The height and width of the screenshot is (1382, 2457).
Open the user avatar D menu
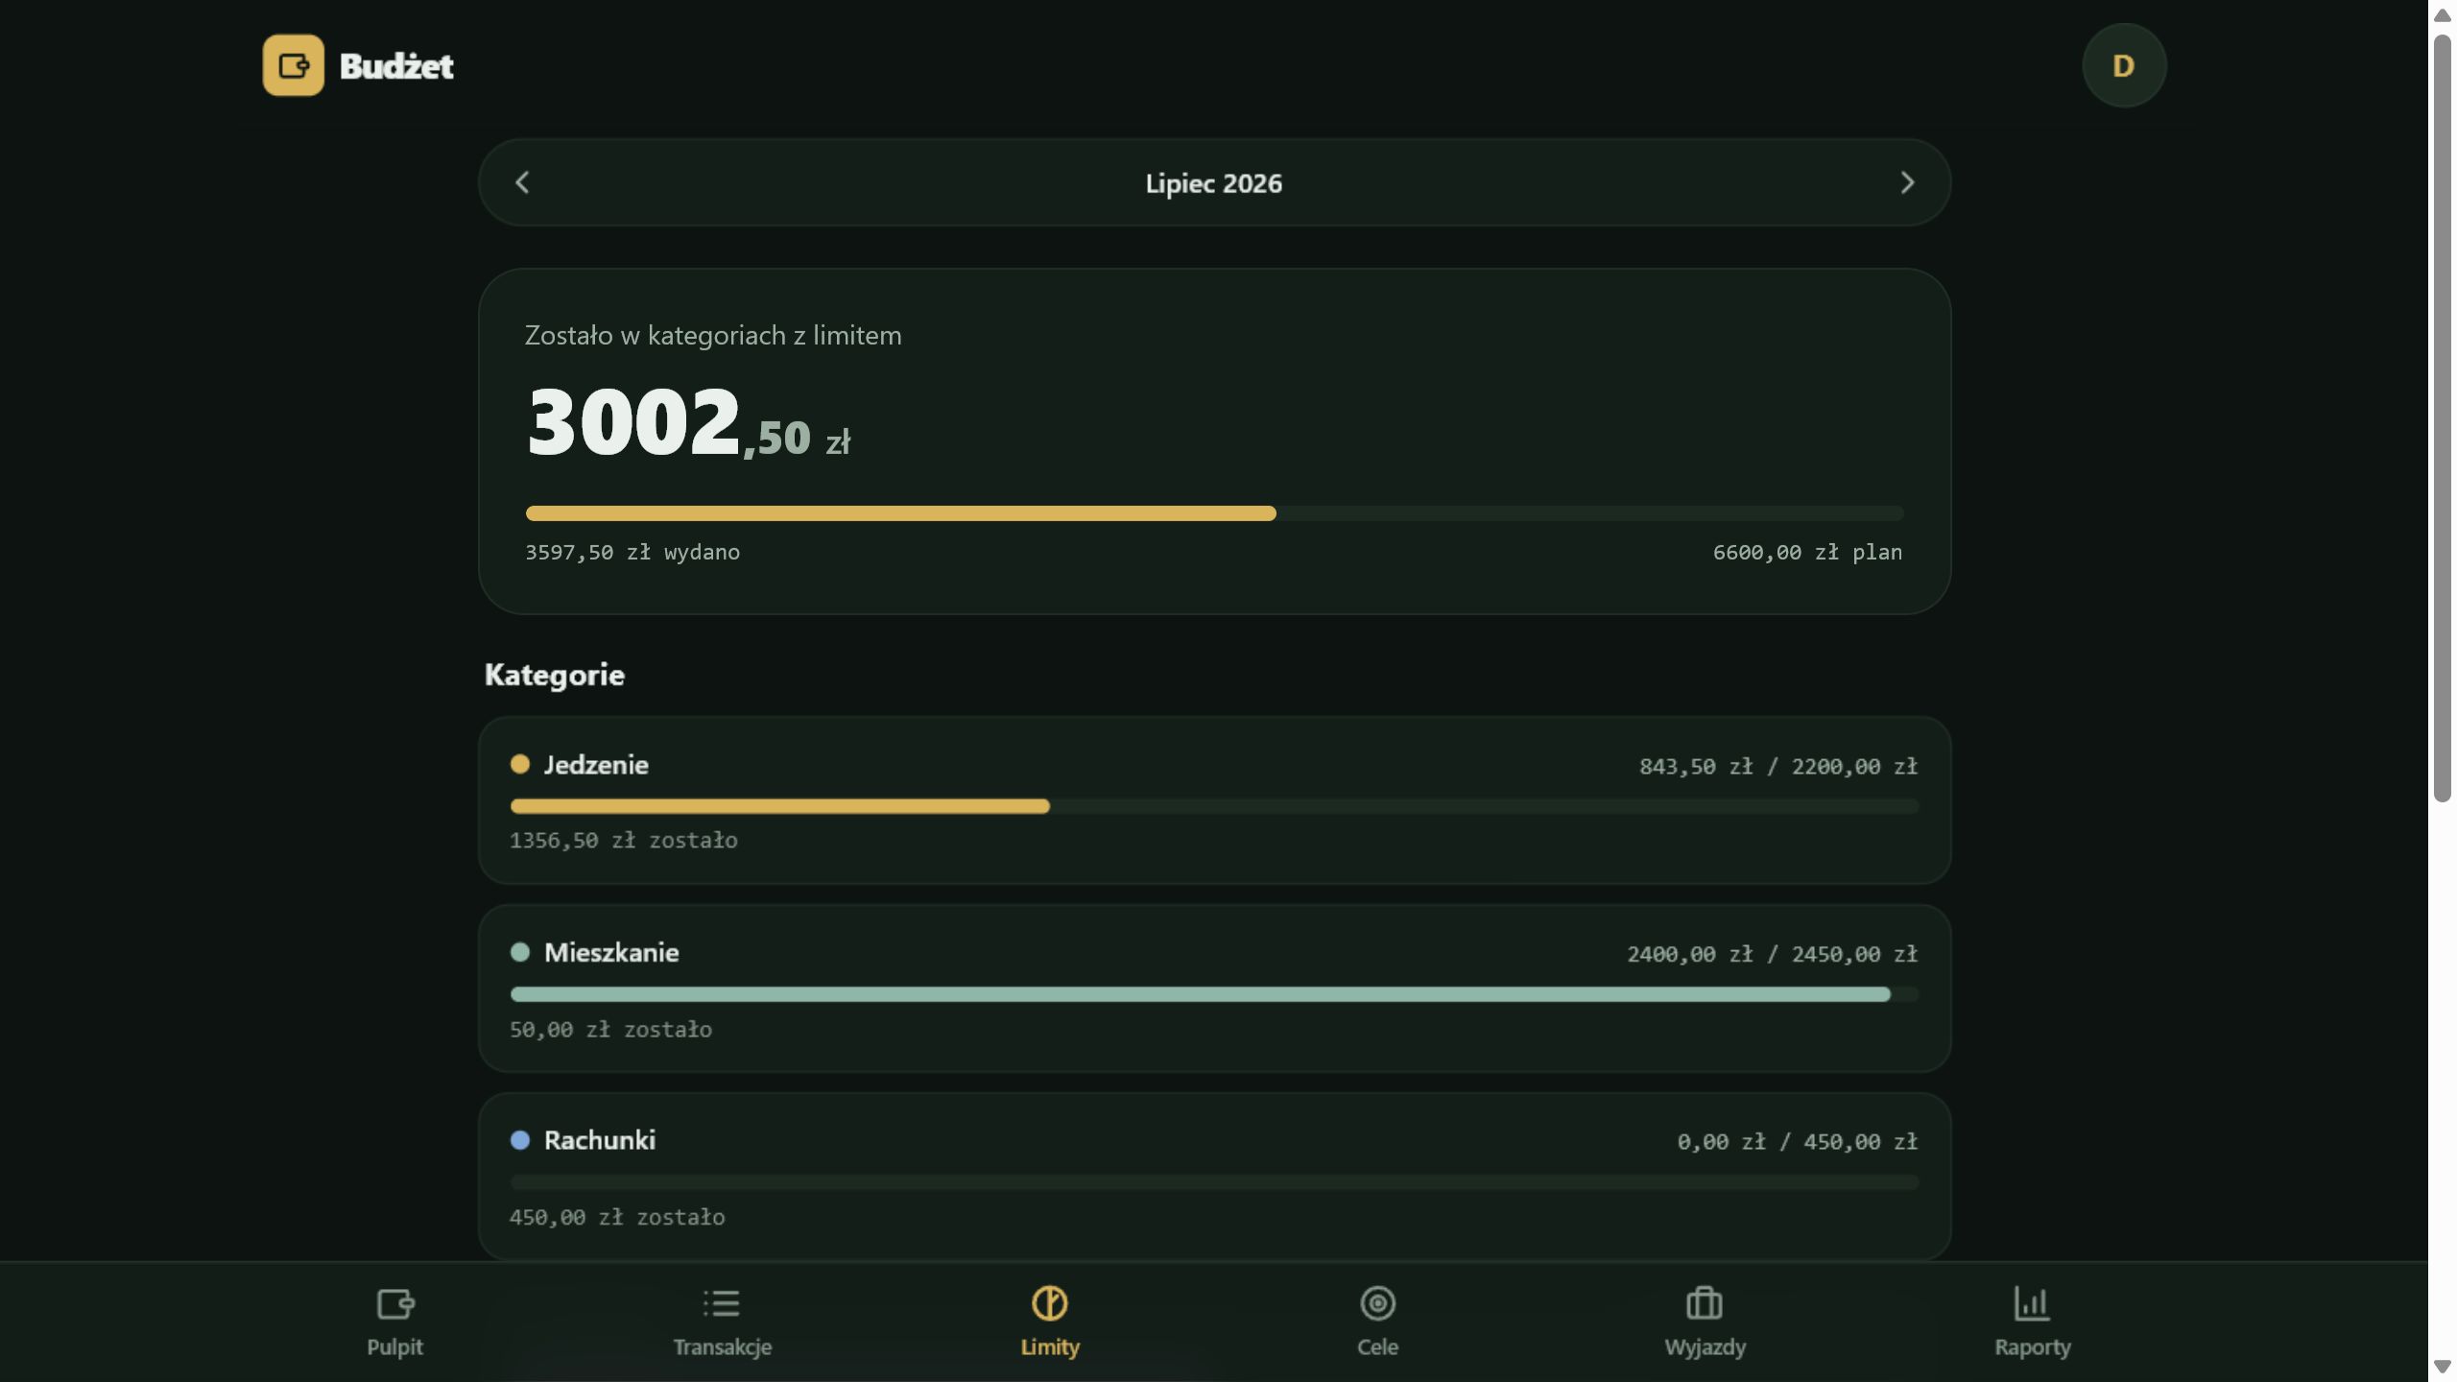(2124, 65)
